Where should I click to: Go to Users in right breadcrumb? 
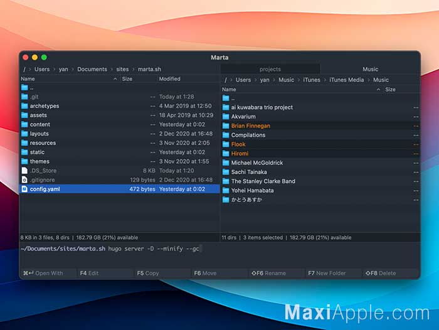coord(243,80)
